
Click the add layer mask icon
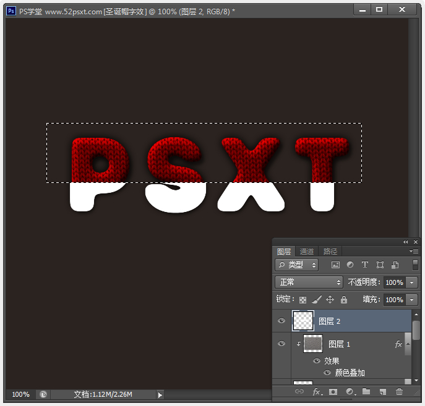[333, 391]
